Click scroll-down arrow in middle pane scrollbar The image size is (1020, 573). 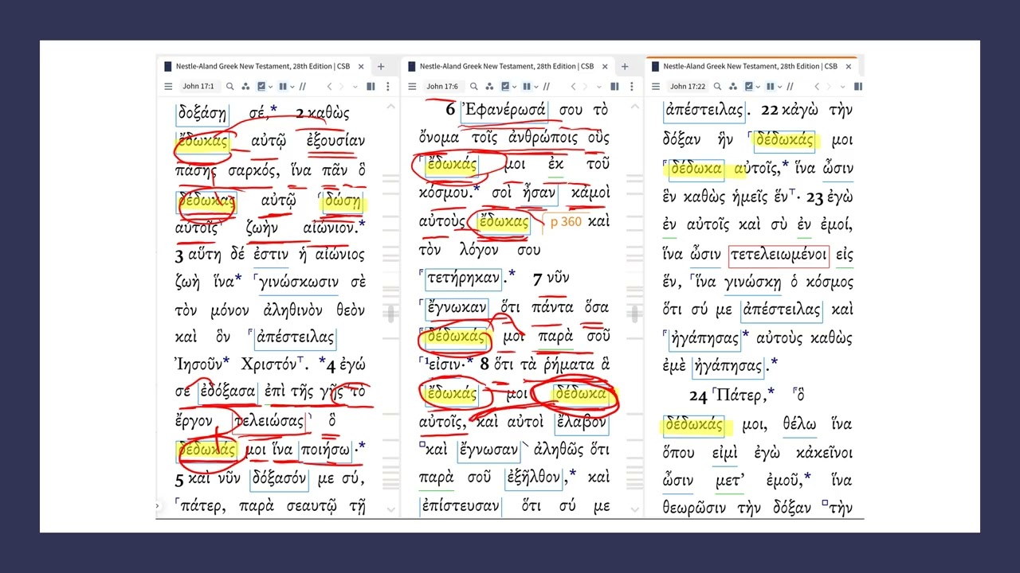[635, 509]
